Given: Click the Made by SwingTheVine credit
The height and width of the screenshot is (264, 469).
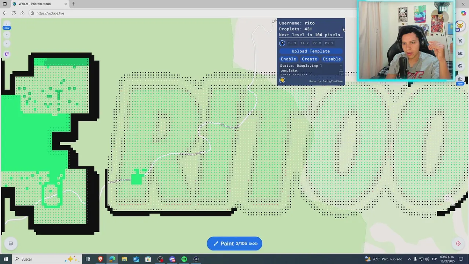Looking at the screenshot, I should 326,81.
